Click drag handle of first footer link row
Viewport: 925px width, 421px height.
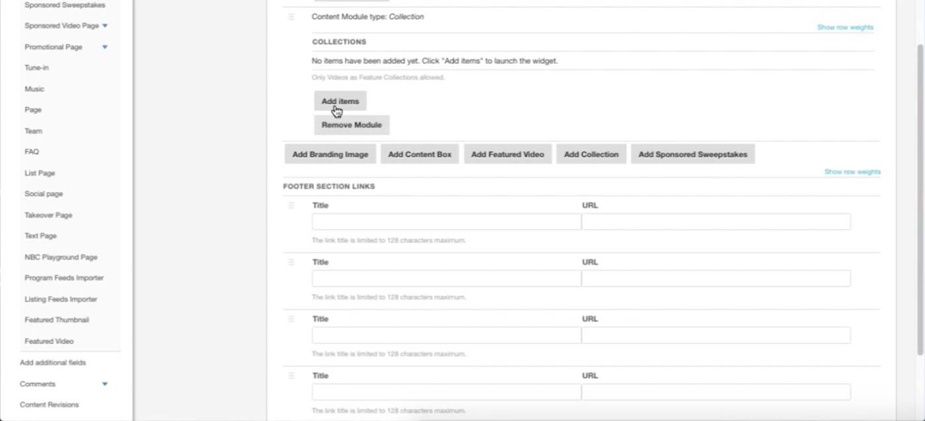(x=291, y=206)
